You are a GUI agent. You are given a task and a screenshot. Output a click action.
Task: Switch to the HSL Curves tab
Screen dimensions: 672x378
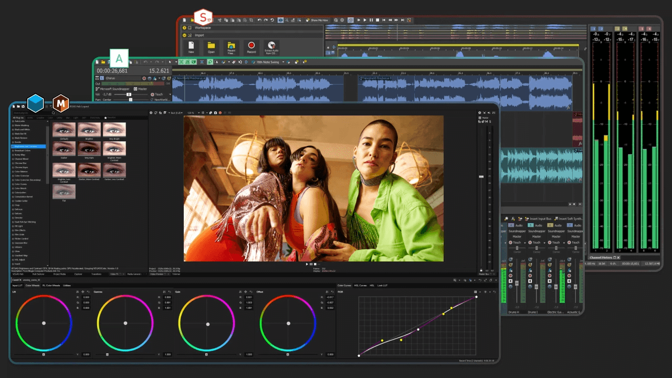(361, 285)
